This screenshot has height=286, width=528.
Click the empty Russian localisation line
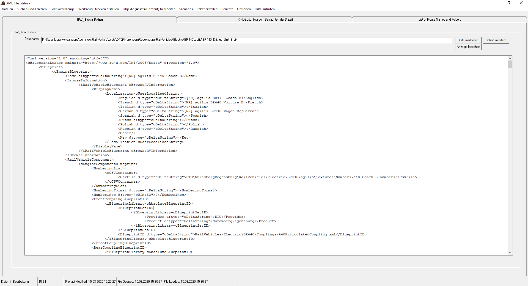coord(163,129)
